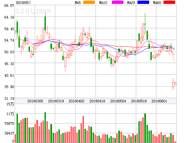The image size is (195, 143).
Task: Click the red MA60 legend swatch
Action: click(x=169, y=2)
